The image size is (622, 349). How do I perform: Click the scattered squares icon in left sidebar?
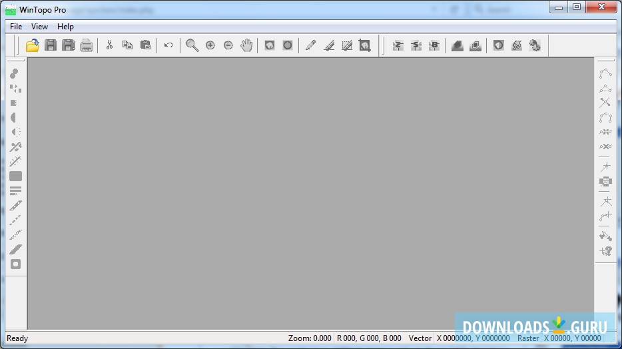15,89
